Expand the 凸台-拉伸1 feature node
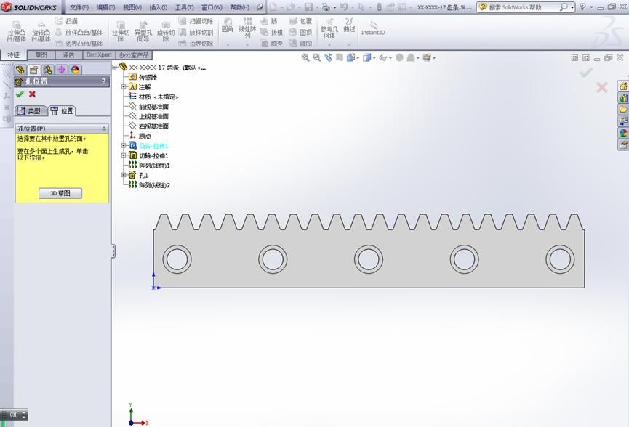The width and height of the screenshot is (629, 427). [x=123, y=145]
